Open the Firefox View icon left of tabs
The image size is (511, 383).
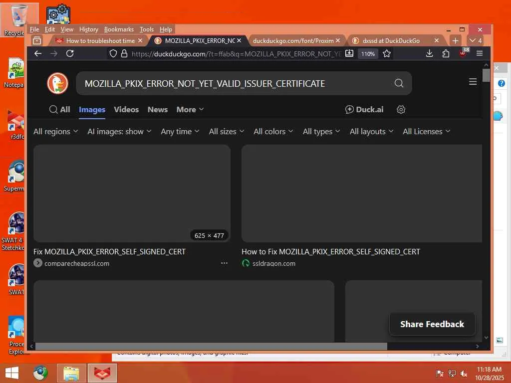37,41
